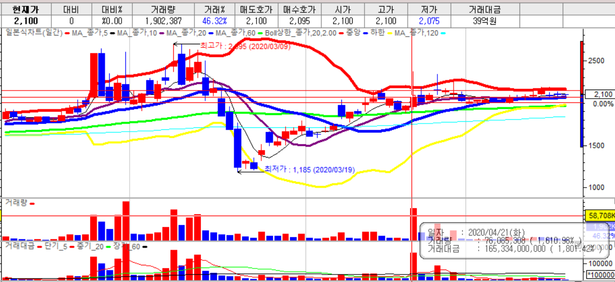Select the current price value 2,100 under 현재가
The height and width of the screenshot is (282, 615).
coord(25,21)
